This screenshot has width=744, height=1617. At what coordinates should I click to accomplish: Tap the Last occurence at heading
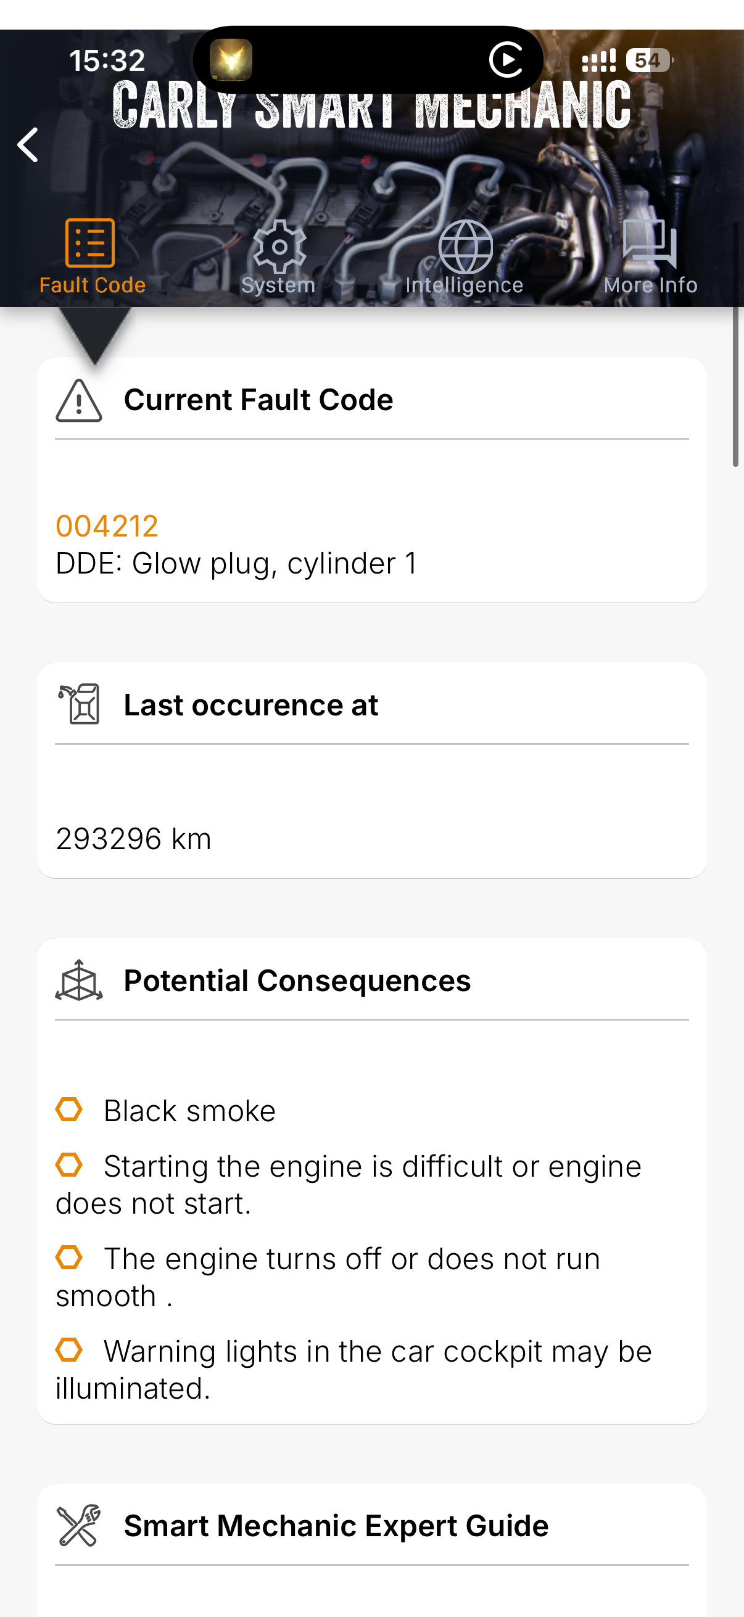click(x=250, y=705)
